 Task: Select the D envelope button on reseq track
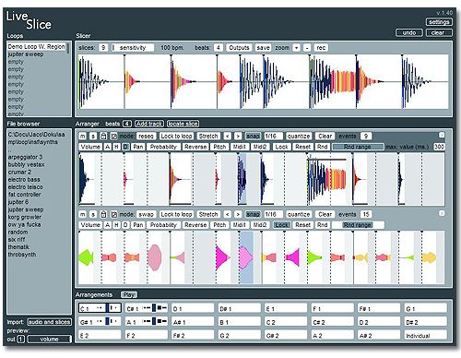[x=125, y=147]
